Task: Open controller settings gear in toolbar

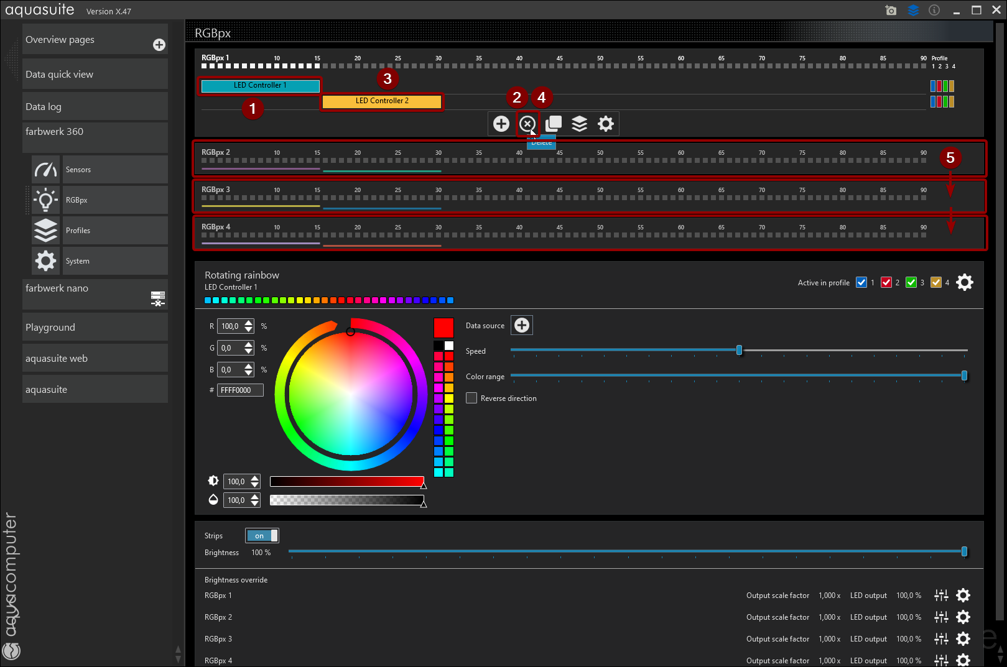Action: point(605,124)
